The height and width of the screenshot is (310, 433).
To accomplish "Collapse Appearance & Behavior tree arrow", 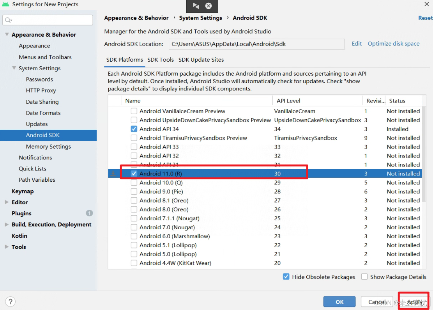I will [x=7, y=34].
